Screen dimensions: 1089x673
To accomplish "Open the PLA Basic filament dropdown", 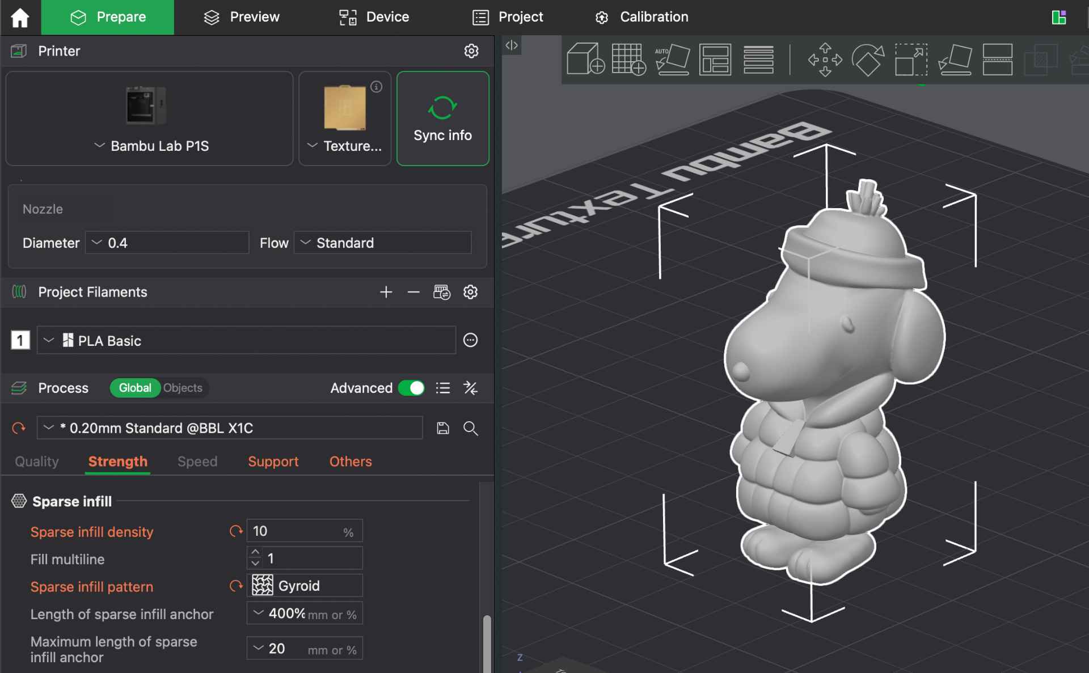I will pos(246,340).
